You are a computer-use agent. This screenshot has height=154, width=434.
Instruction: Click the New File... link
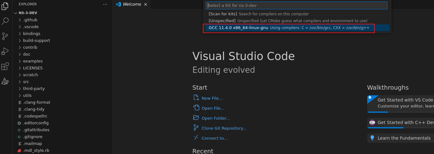pos(212,98)
